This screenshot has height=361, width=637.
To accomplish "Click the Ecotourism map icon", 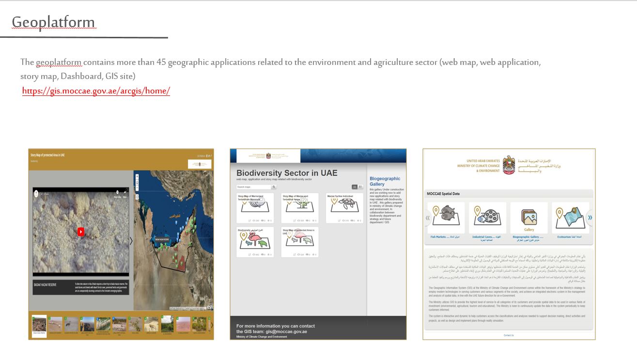I will 570,217.
